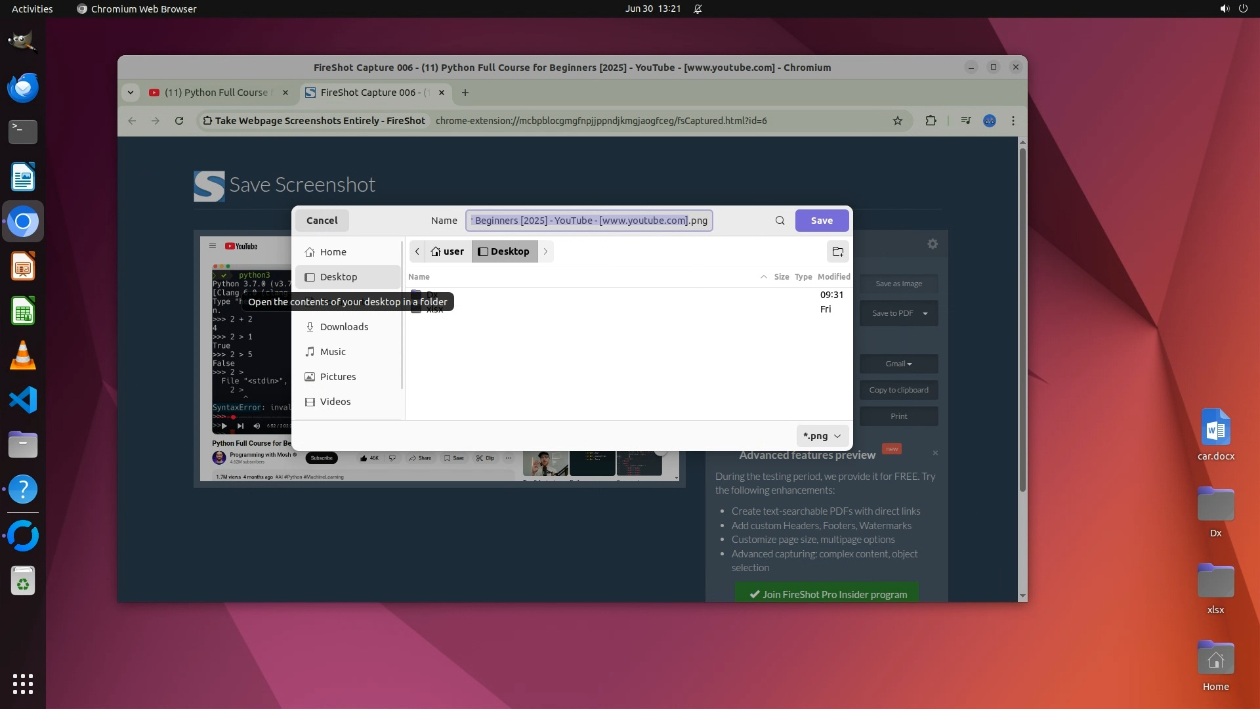Image resolution: width=1260 pixels, height=709 pixels.
Task: Cancel the save file dialog
Action: click(x=322, y=221)
